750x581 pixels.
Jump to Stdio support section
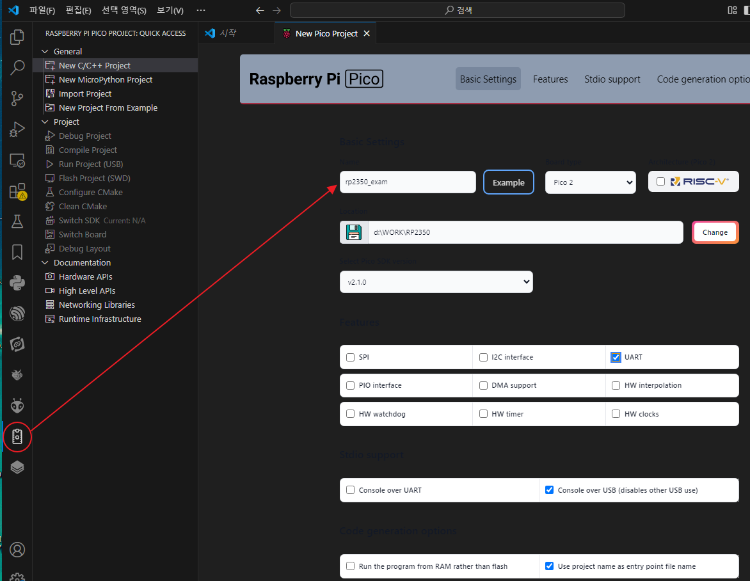tap(612, 79)
